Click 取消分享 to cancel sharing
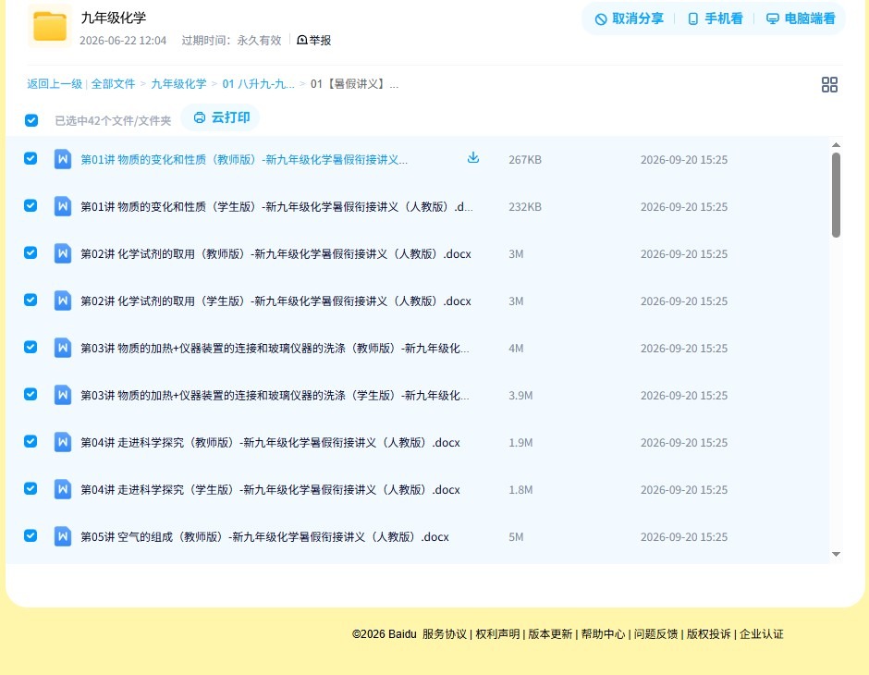Image resolution: width=869 pixels, height=675 pixels. click(x=629, y=18)
